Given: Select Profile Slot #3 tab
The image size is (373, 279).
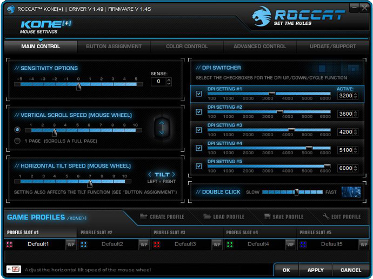Looking at the screenshot, I should tap(186, 232).
